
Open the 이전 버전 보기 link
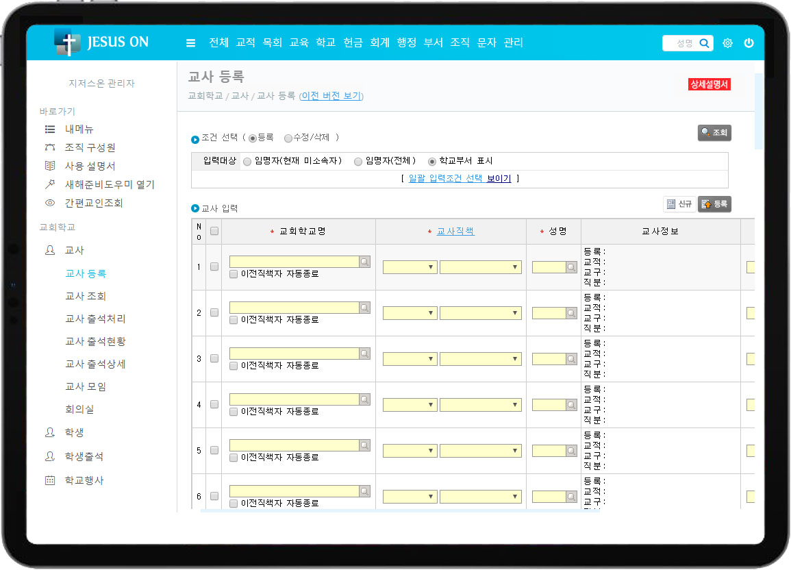point(331,96)
